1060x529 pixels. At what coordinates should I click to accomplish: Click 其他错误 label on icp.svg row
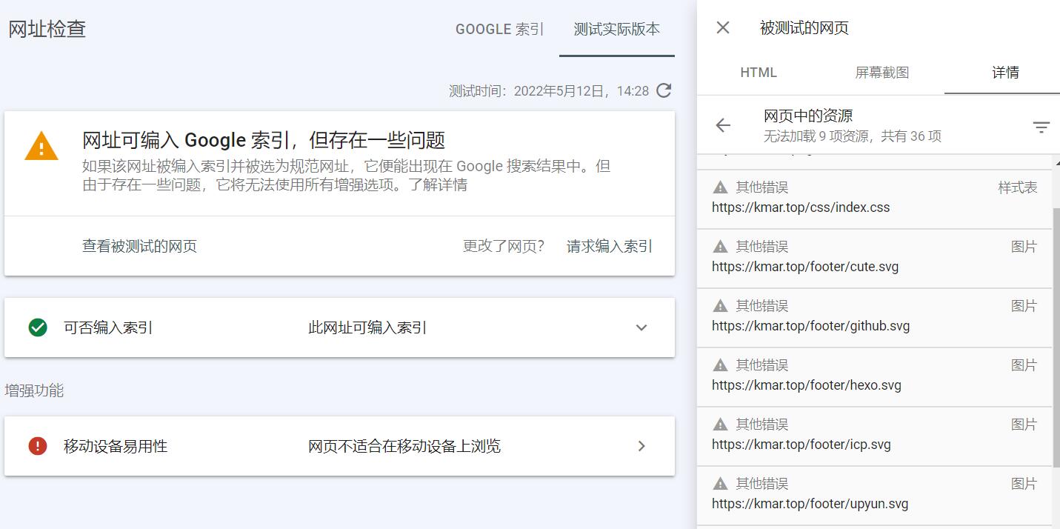[x=761, y=425]
